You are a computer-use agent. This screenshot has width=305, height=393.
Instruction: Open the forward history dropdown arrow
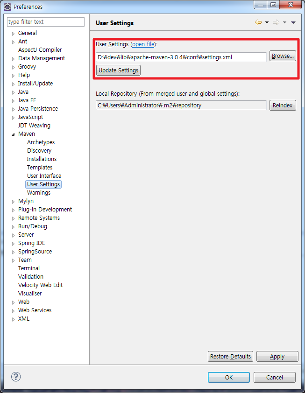pos(285,22)
